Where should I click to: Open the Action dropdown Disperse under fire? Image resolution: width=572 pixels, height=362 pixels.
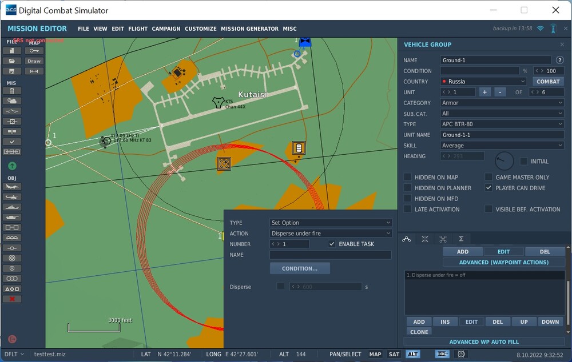[x=331, y=234]
